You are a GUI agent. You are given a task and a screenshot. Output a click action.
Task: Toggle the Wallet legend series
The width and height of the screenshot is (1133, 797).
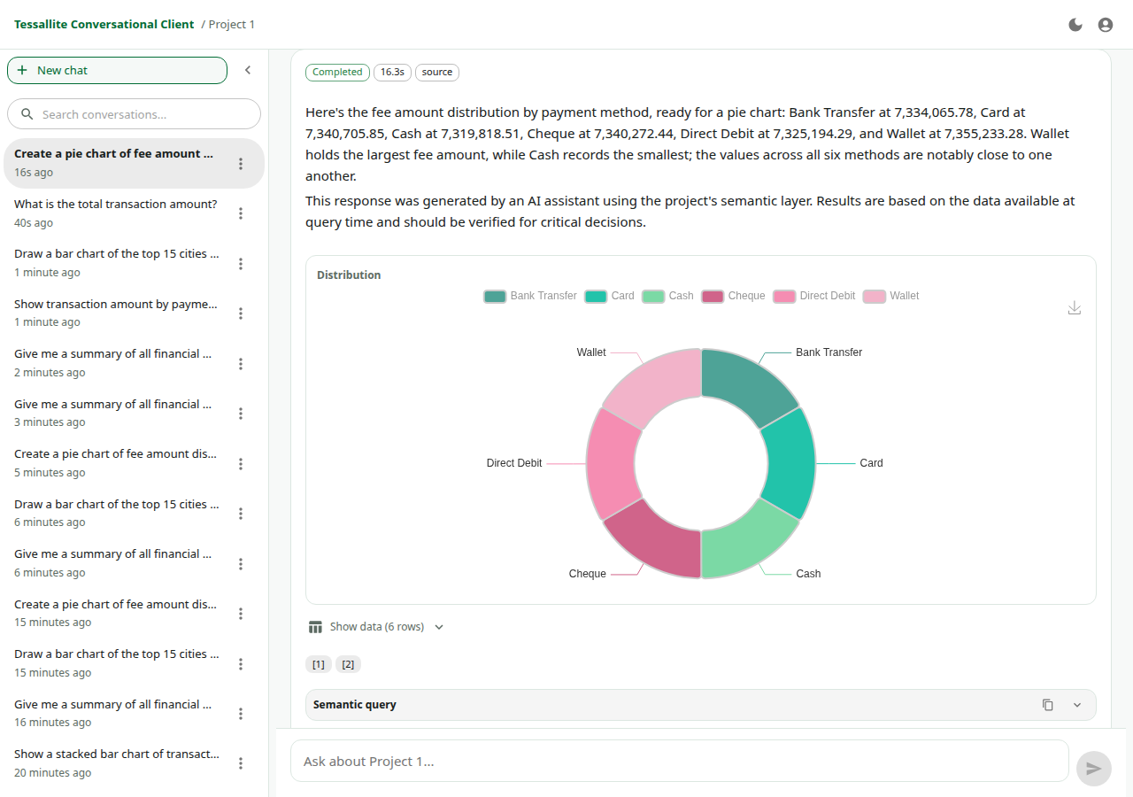pyautogui.click(x=891, y=296)
